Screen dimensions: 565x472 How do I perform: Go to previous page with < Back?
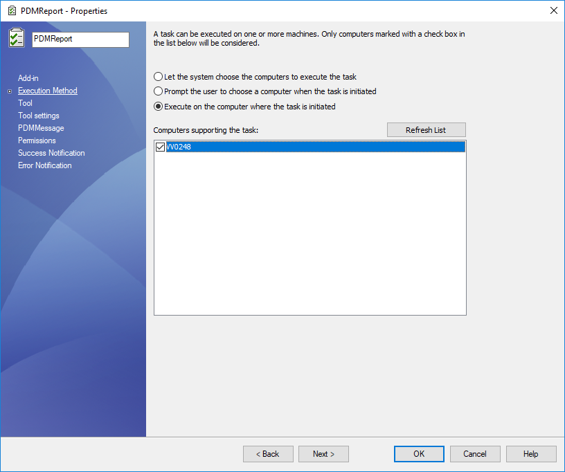(268, 454)
